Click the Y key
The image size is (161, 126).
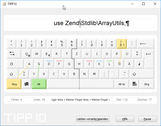click(34, 74)
